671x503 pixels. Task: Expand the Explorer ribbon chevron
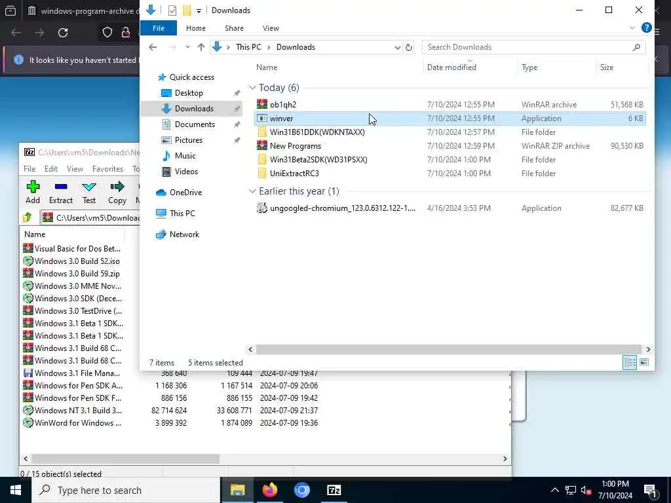pyautogui.click(x=632, y=28)
